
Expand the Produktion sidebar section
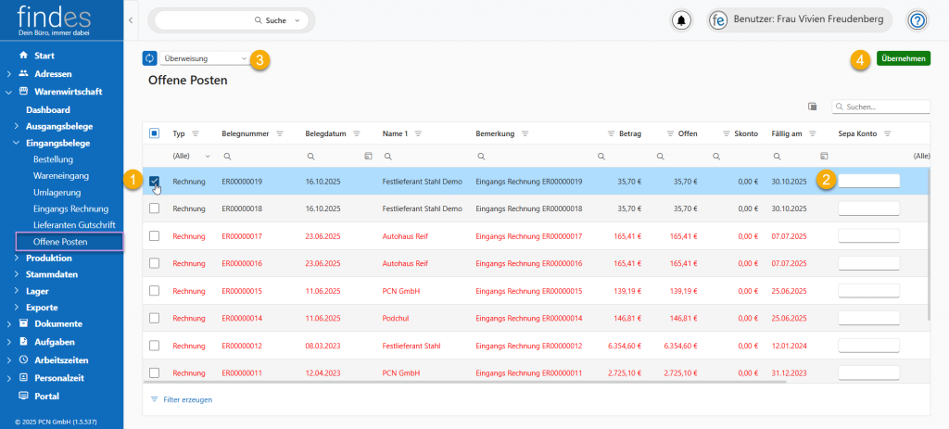click(48, 258)
